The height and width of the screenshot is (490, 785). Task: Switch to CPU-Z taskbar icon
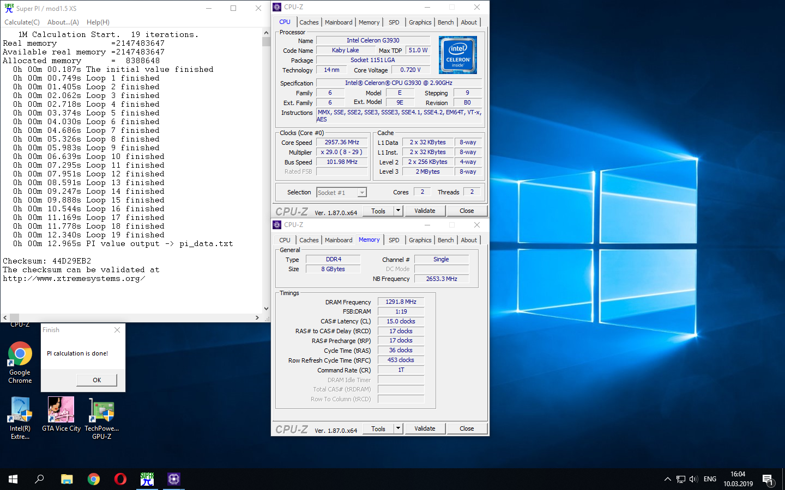[x=174, y=479]
